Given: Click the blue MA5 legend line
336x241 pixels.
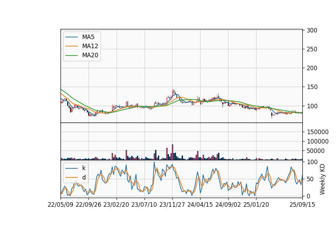Looking at the screenshot, I should point(71,37).
